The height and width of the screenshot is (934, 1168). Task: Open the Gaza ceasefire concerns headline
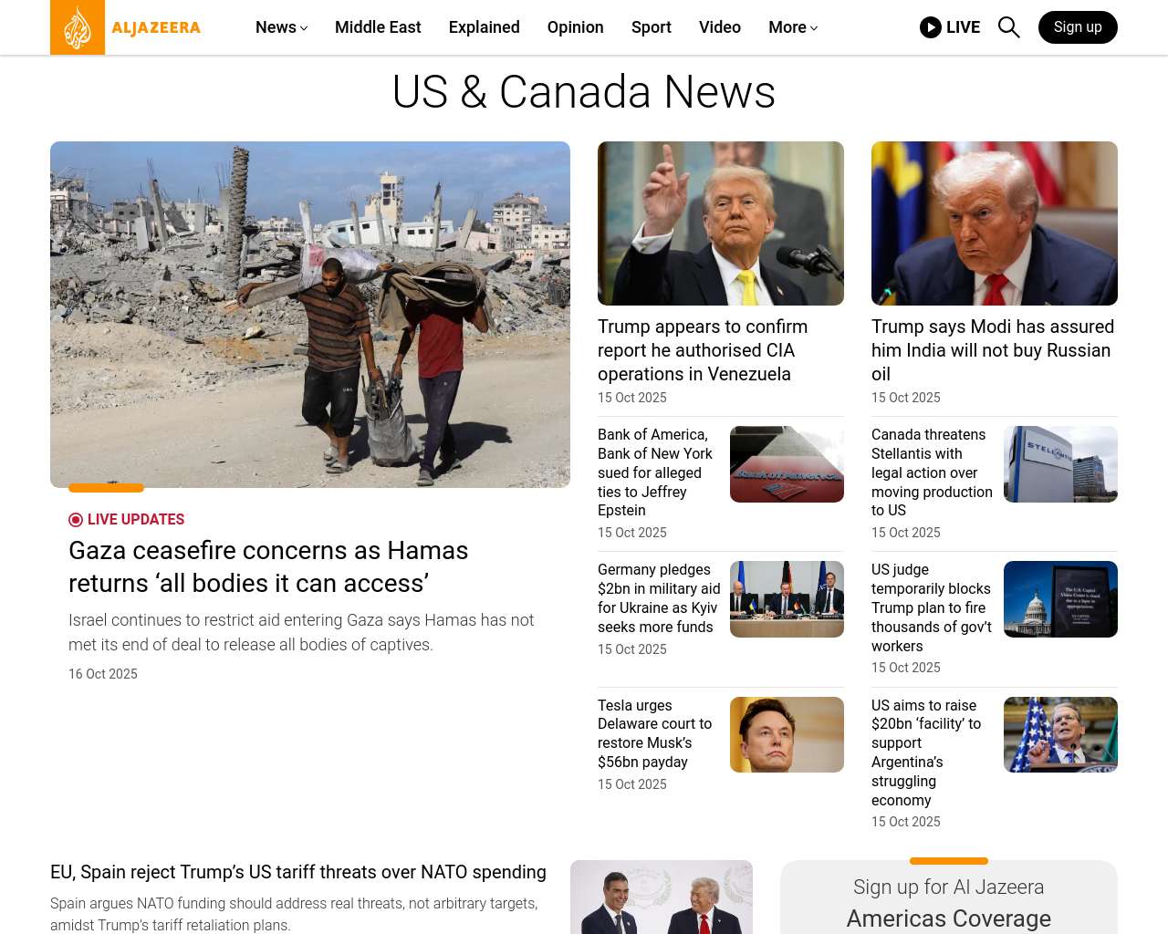[268, 566]
